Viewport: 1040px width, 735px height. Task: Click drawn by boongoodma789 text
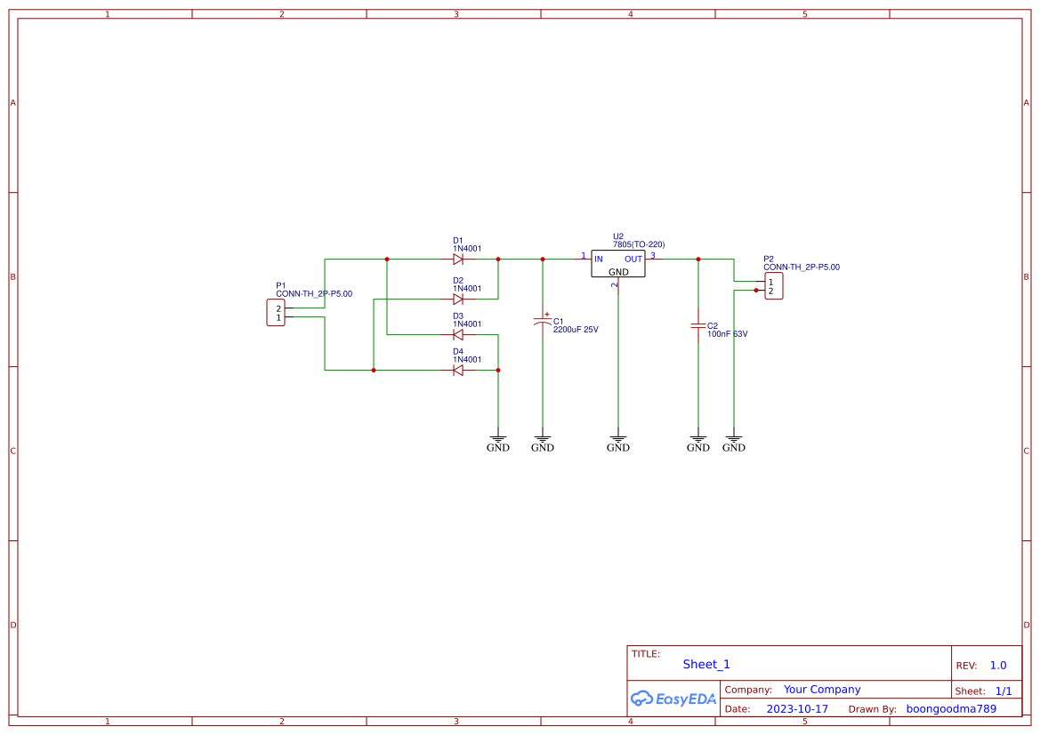951,708
